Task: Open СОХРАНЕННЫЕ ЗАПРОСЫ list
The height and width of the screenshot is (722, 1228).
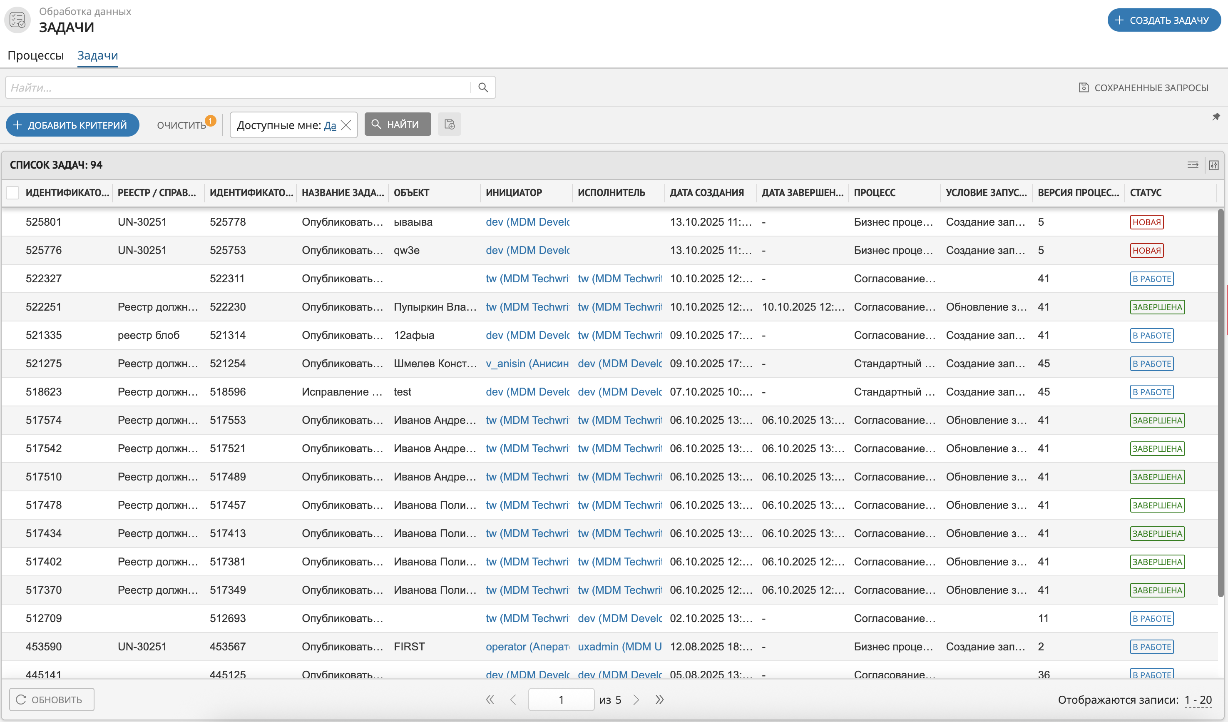Action: pyautogui.click(x=1143, y=88)
